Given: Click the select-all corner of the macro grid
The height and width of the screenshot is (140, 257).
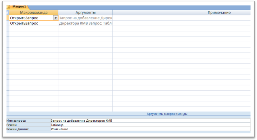Looking at the screenshot, I should [8, 13].
